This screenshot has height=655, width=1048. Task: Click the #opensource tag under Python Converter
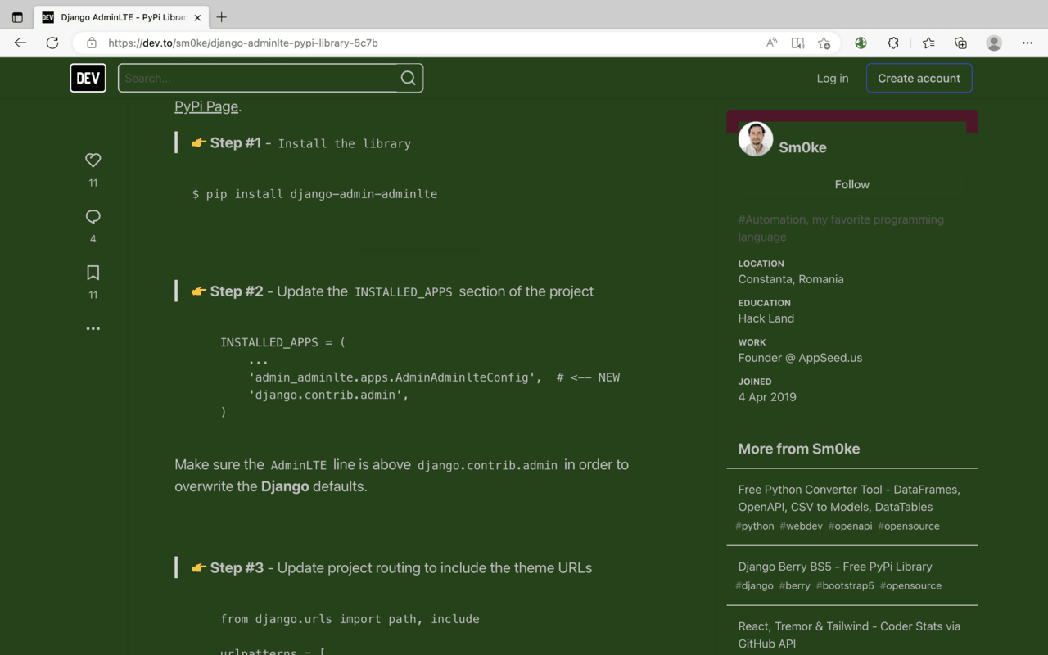[909, 526]
